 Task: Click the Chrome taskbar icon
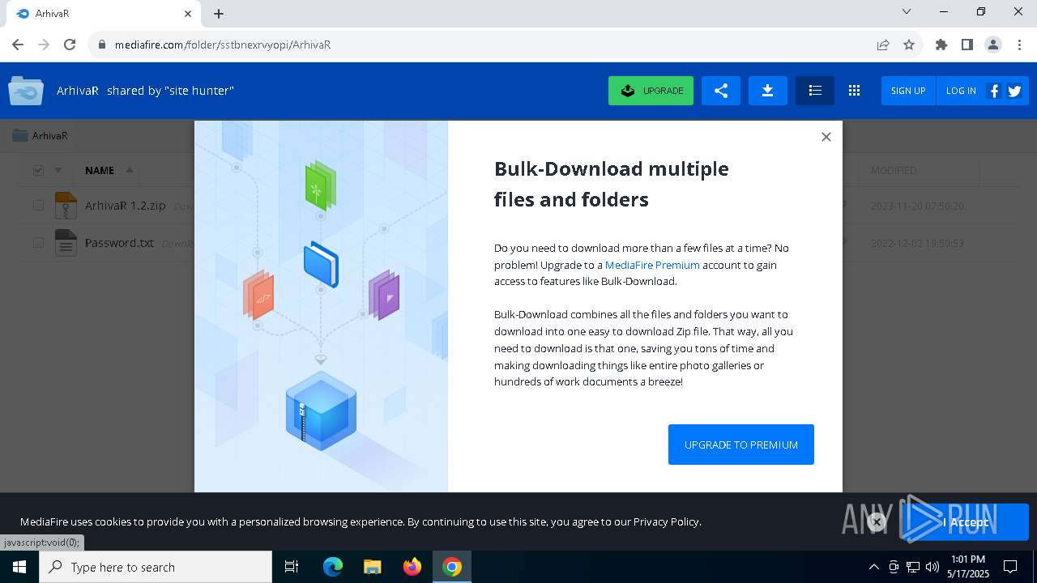click(452, 567)
